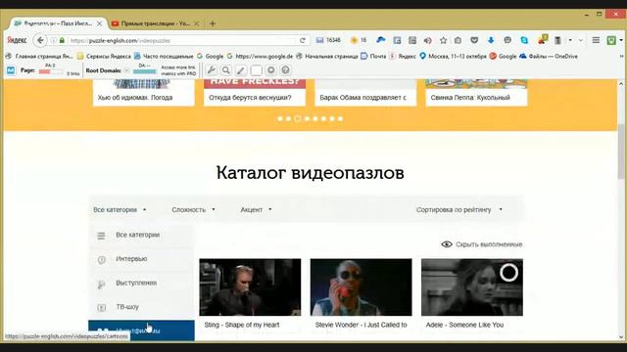Viewport: 627px width, 352px height.
Task: Close the Puzzle English tab
Action: tap(99, 23)
